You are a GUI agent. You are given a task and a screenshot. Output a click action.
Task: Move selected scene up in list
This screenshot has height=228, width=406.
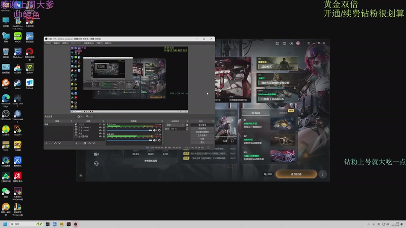55,143
